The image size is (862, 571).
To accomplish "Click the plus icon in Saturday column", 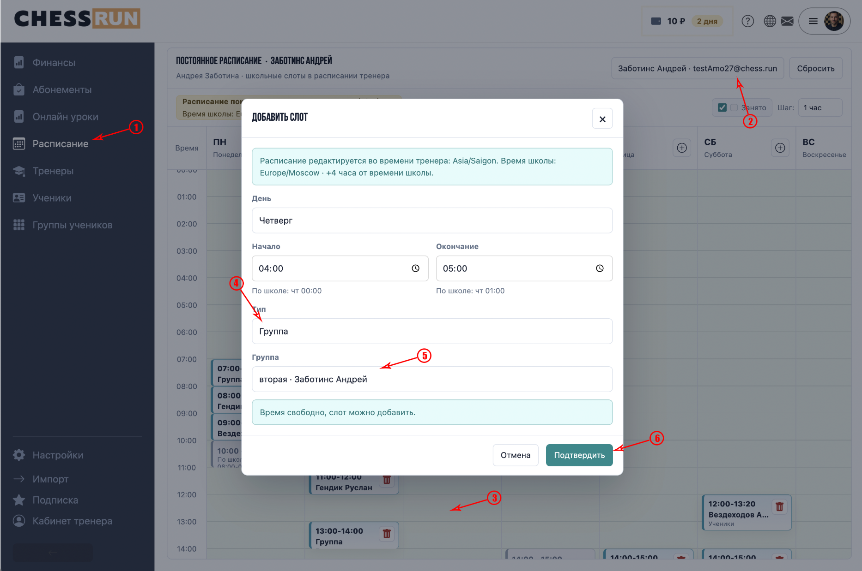I will (780, 148).
